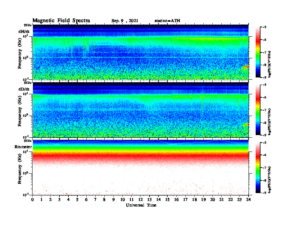
Task: Click the "-8" tick on the Riometer colorbar
Action: 265,180
